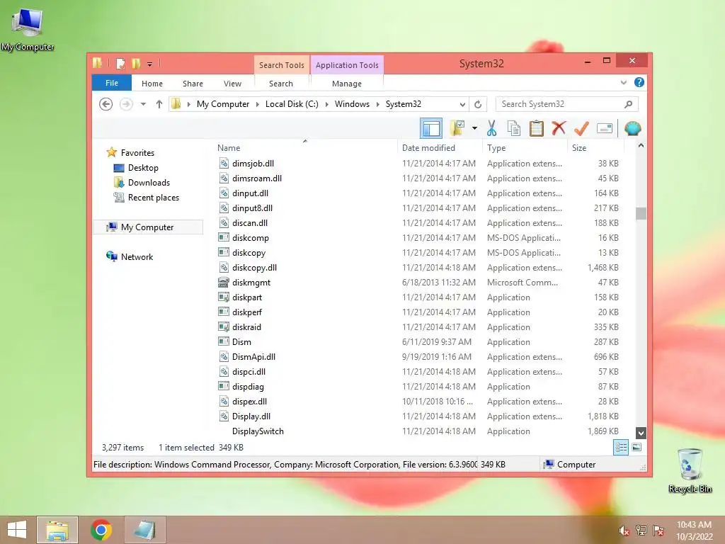This screenshot has width=725, height=544.
Task: Open the recent locations dropdown
Action: 143,104
